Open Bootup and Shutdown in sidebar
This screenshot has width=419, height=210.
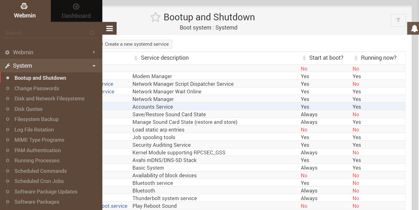pos(40,78)
